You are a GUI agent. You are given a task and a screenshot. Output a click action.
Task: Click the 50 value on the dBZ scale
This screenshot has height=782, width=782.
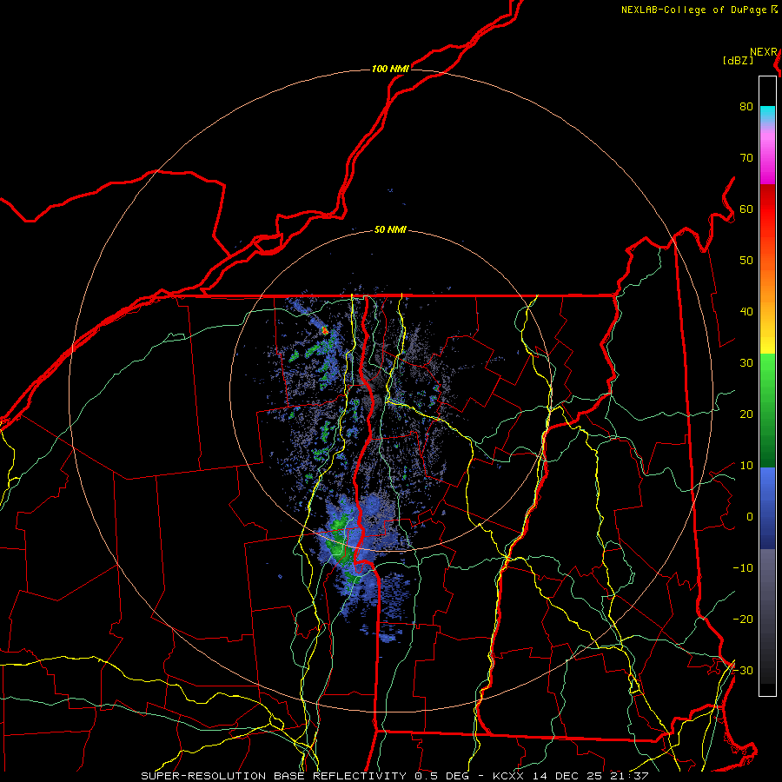tap(746, 261)
